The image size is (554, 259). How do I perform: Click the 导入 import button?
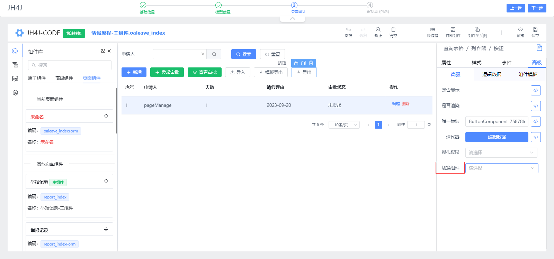coord(238,72)
